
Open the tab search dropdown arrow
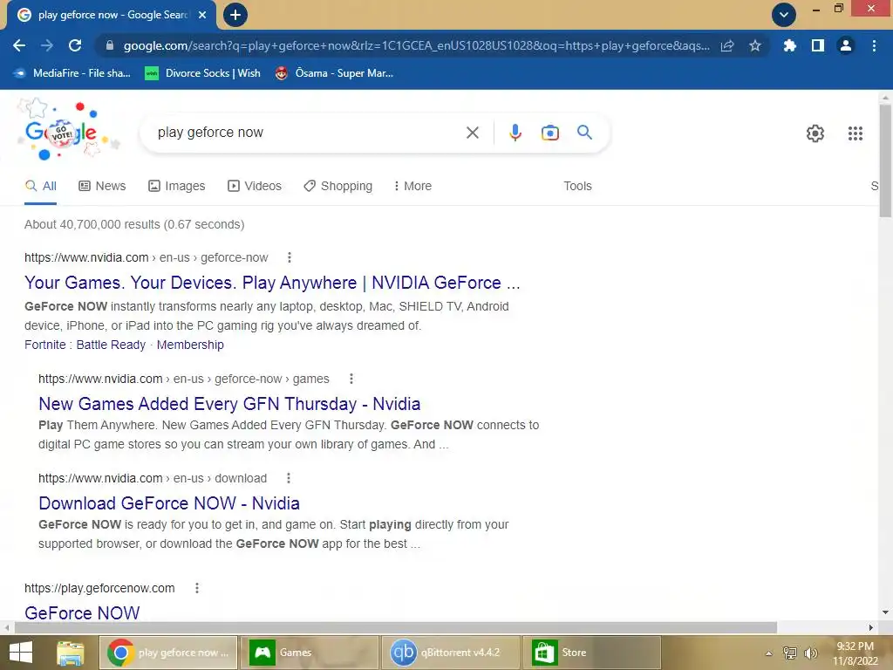pyautogui.click(x=784, y=15)
